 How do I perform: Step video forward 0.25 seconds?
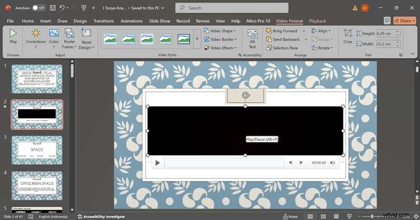point(301,162)
